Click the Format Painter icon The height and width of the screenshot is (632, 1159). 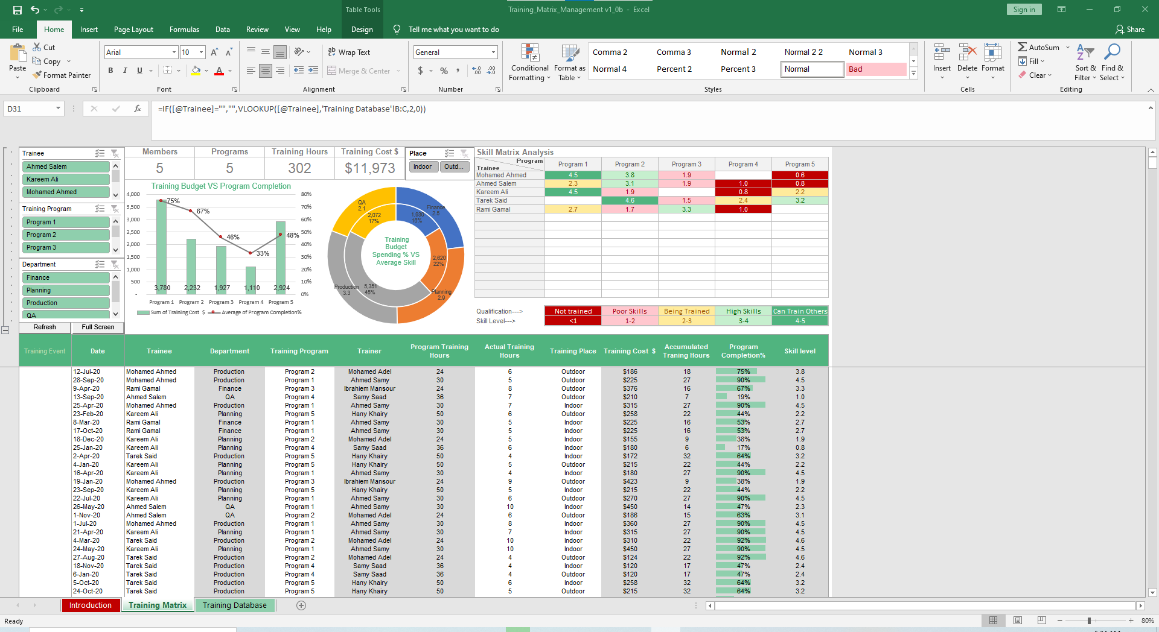[37, 75]
